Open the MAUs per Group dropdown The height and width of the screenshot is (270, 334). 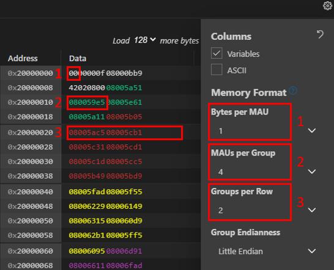click(267, 171)
